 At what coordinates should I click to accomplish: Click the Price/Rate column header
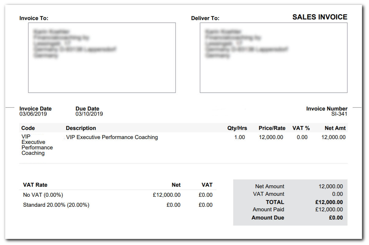(x=272, y=128)
